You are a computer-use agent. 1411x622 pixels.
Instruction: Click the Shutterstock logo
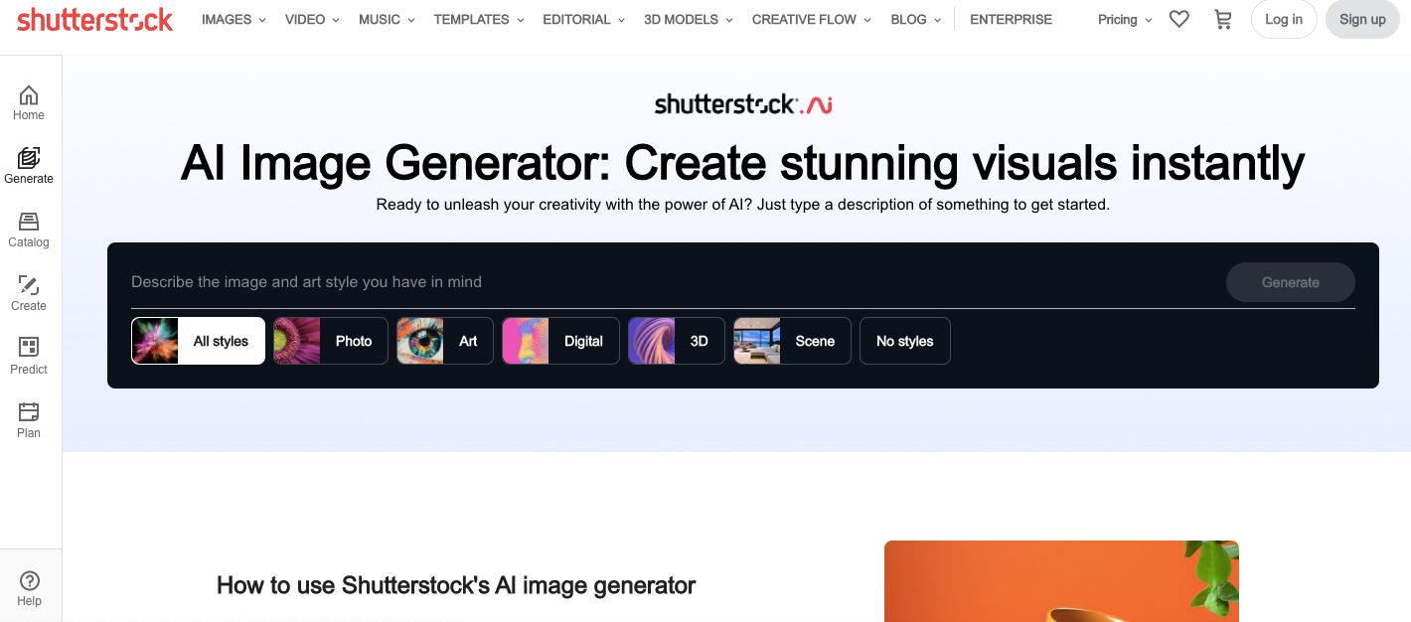point(94,19)
